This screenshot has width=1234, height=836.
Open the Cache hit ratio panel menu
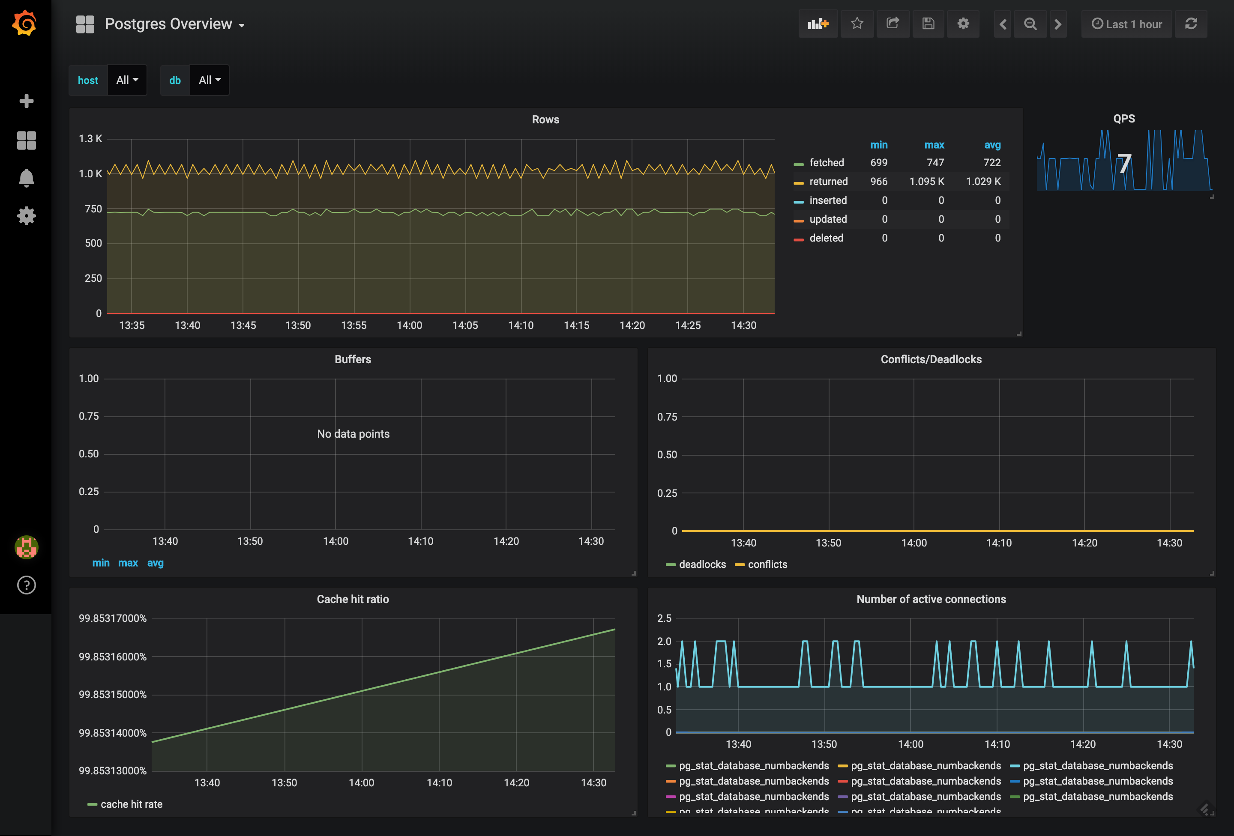pyautogui.click(x=353, y=599)
